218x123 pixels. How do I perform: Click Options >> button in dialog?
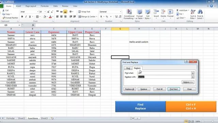188,82
